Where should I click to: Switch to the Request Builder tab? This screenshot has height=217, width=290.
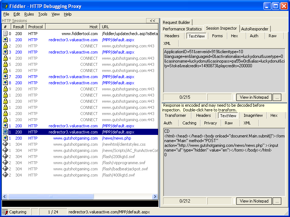(177, 22)
